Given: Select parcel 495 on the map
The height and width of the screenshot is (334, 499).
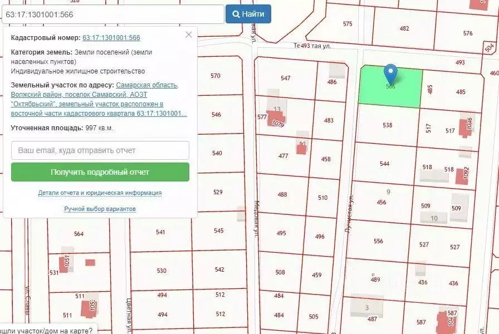Looking at the screenshot, I should point(281,233).
